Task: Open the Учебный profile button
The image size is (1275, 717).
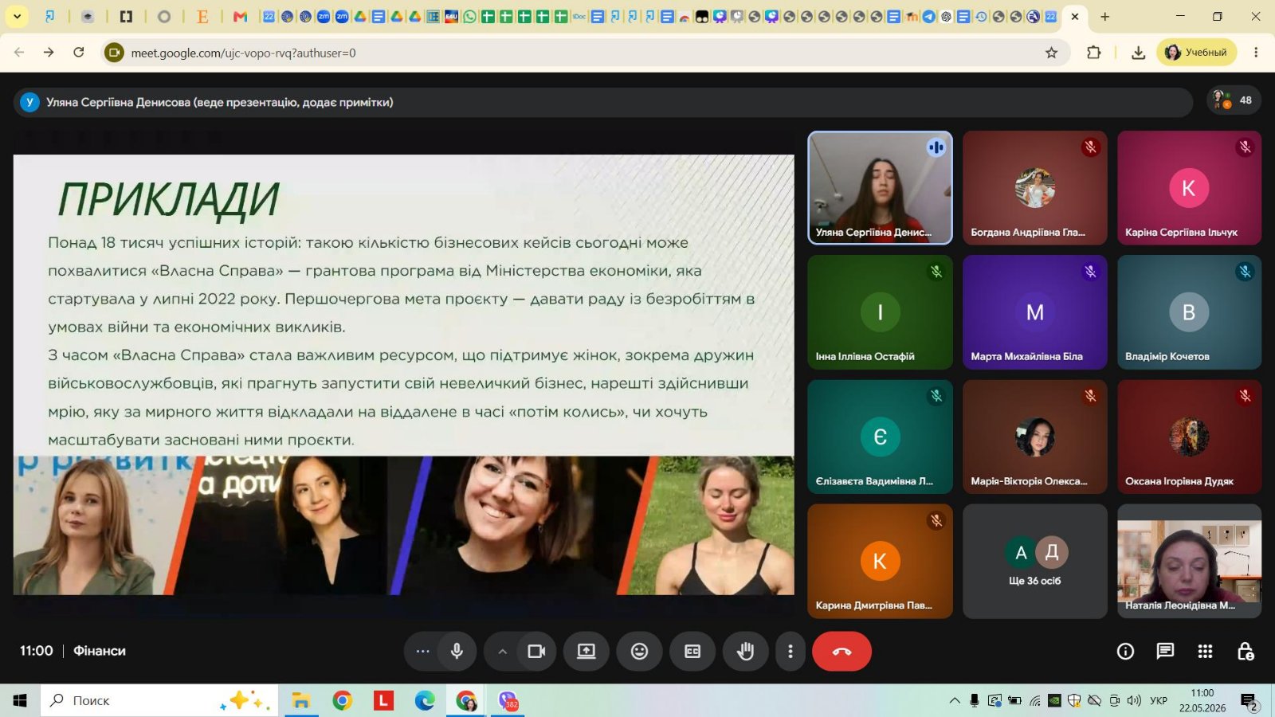Action: (1196, 53)
